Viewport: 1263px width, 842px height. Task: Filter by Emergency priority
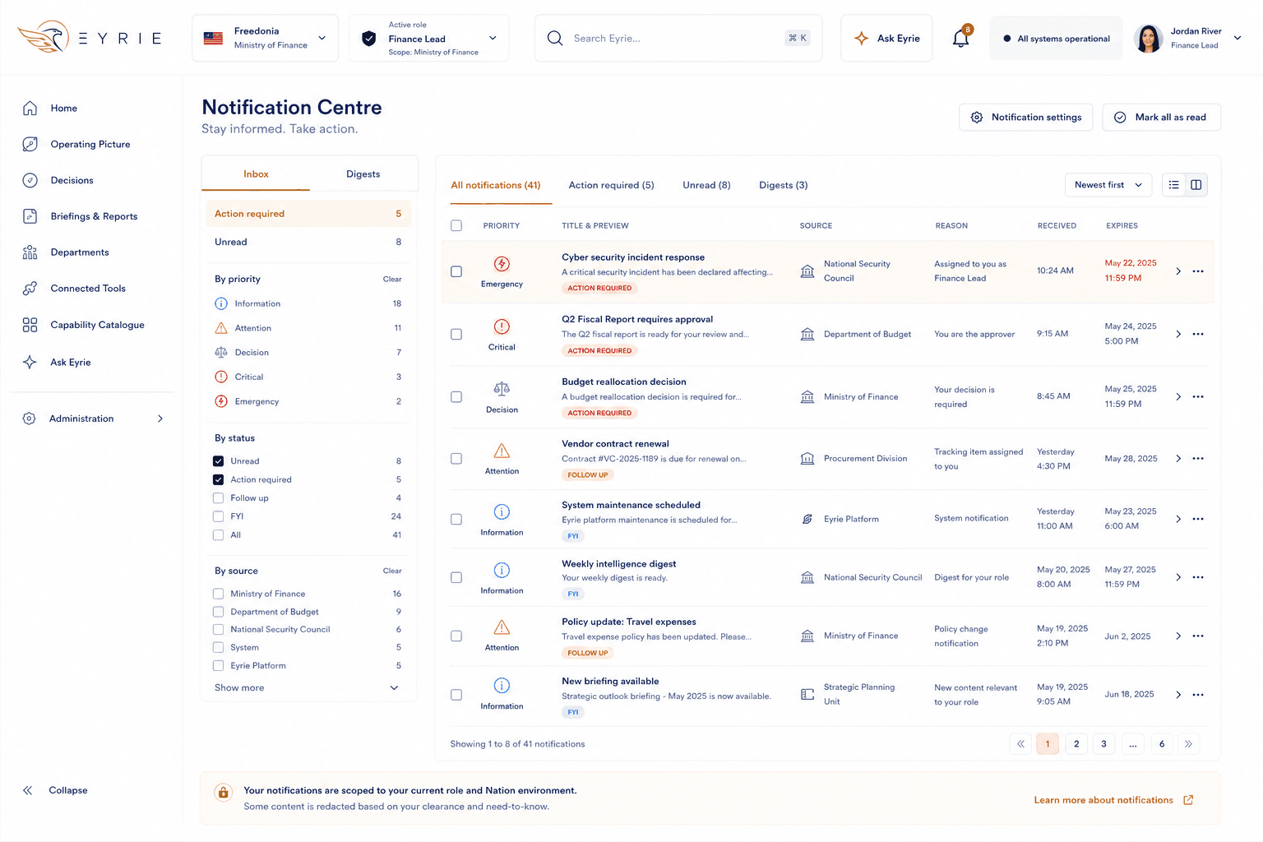click(307, 401)
